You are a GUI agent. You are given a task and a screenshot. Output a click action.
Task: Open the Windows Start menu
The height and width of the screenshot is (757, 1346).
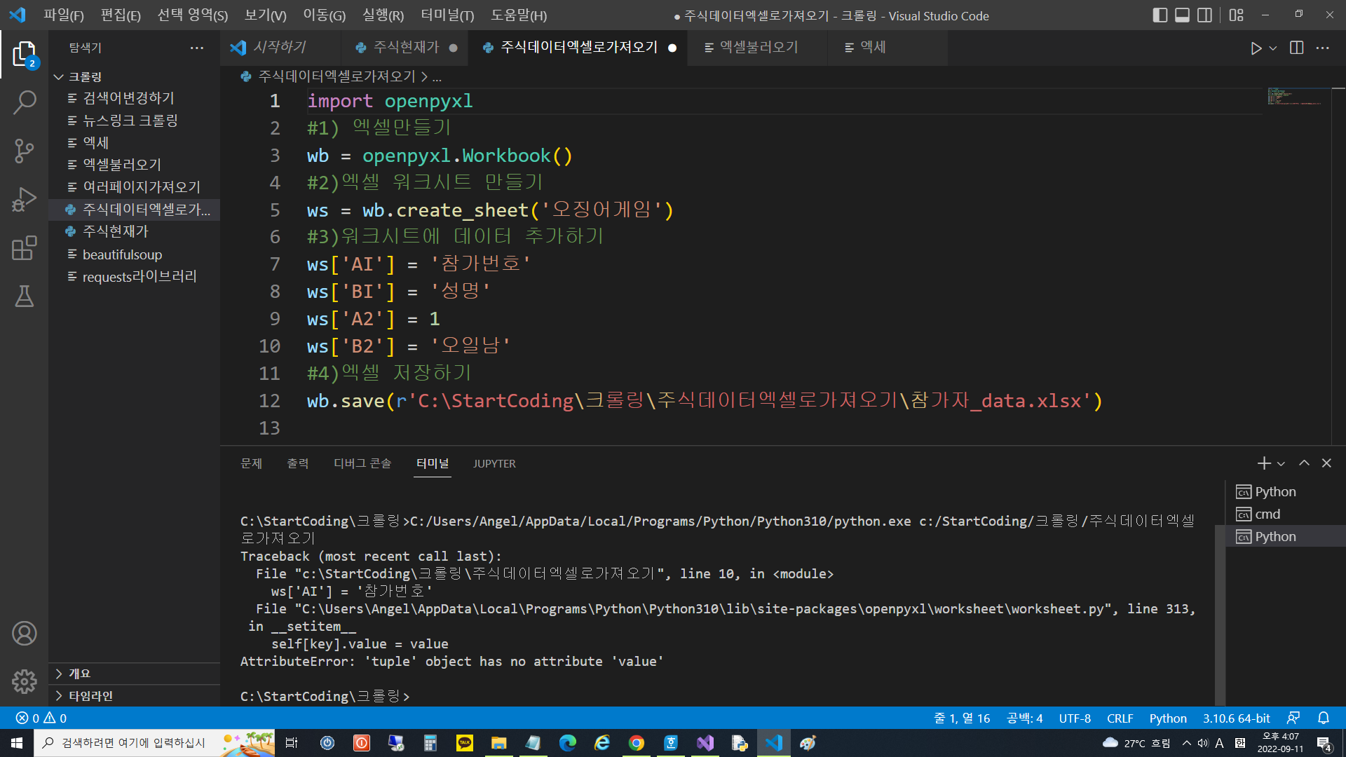[17, 743]
